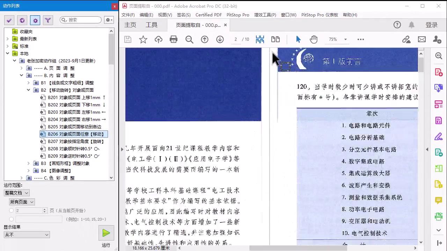
Task: Select the arrow selection tool
Action: click(298, 39)
